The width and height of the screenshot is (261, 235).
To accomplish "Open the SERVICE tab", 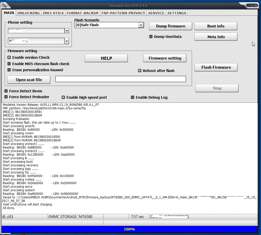I will click(156, 13).
